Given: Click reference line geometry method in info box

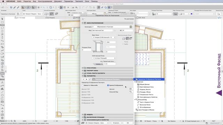Looking at the screenshot, I should pos(57,14).
